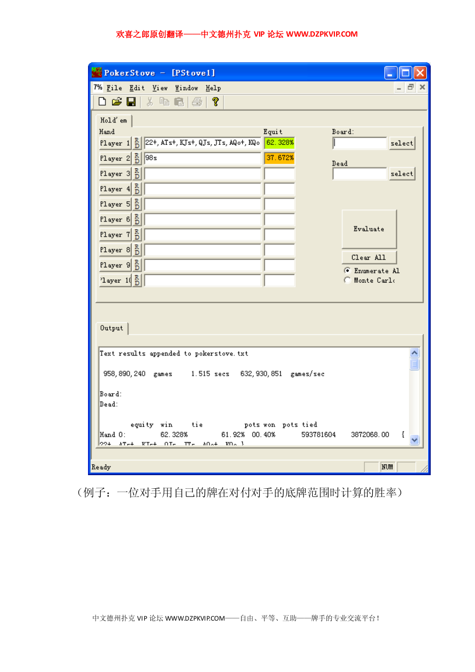Click the R/D toggle next to Player 1

click(x=137, y=143)
